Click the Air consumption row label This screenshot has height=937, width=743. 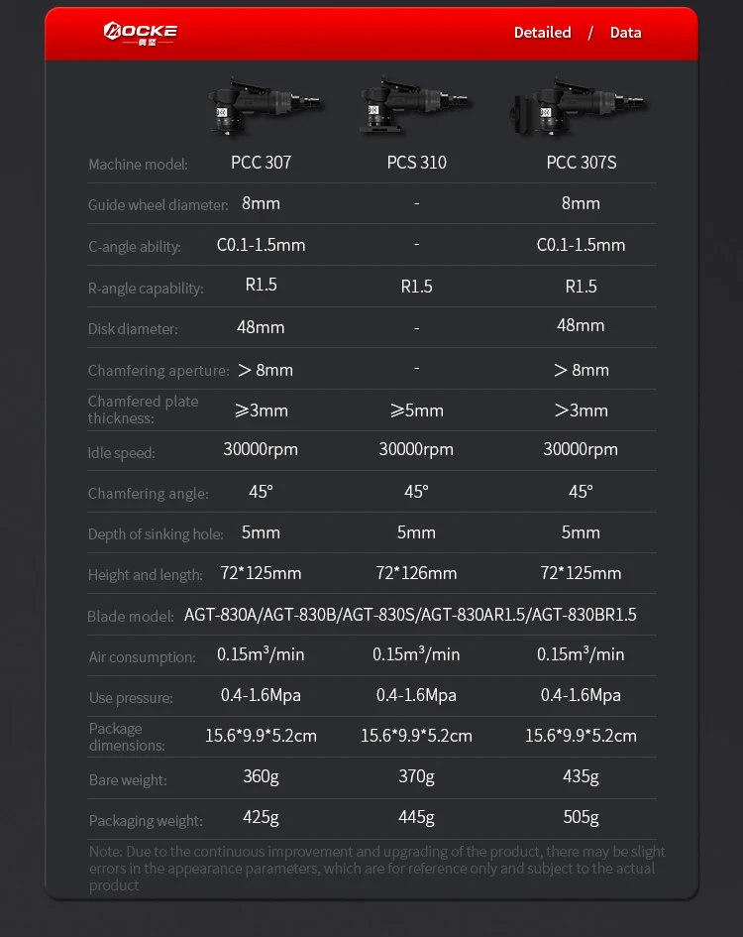tap(142, 657)
